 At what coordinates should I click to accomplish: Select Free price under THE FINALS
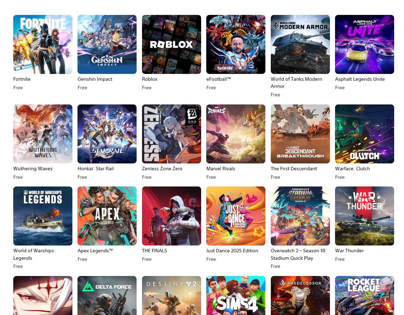[x=146, y=259]
